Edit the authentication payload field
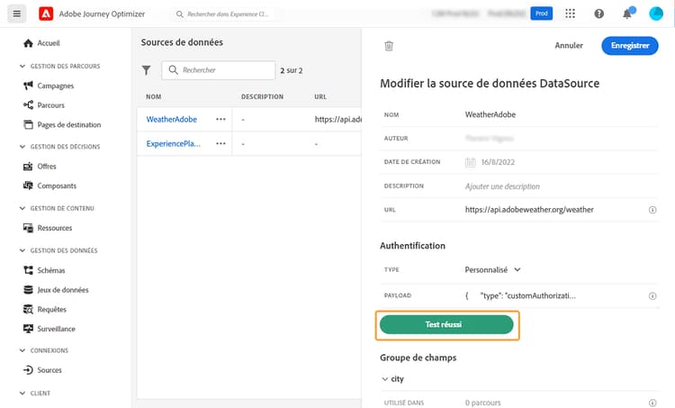 [520, 295]
